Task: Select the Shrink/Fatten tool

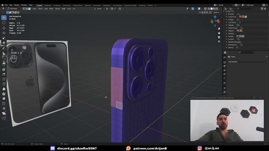Action: coord(4,108)
